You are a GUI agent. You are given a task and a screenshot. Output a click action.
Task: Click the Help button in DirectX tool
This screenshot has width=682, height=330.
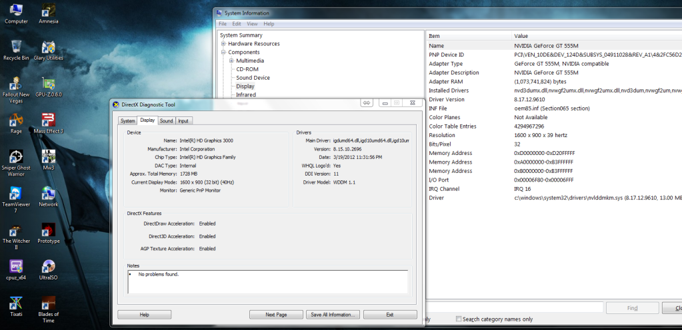coord(145,315)
